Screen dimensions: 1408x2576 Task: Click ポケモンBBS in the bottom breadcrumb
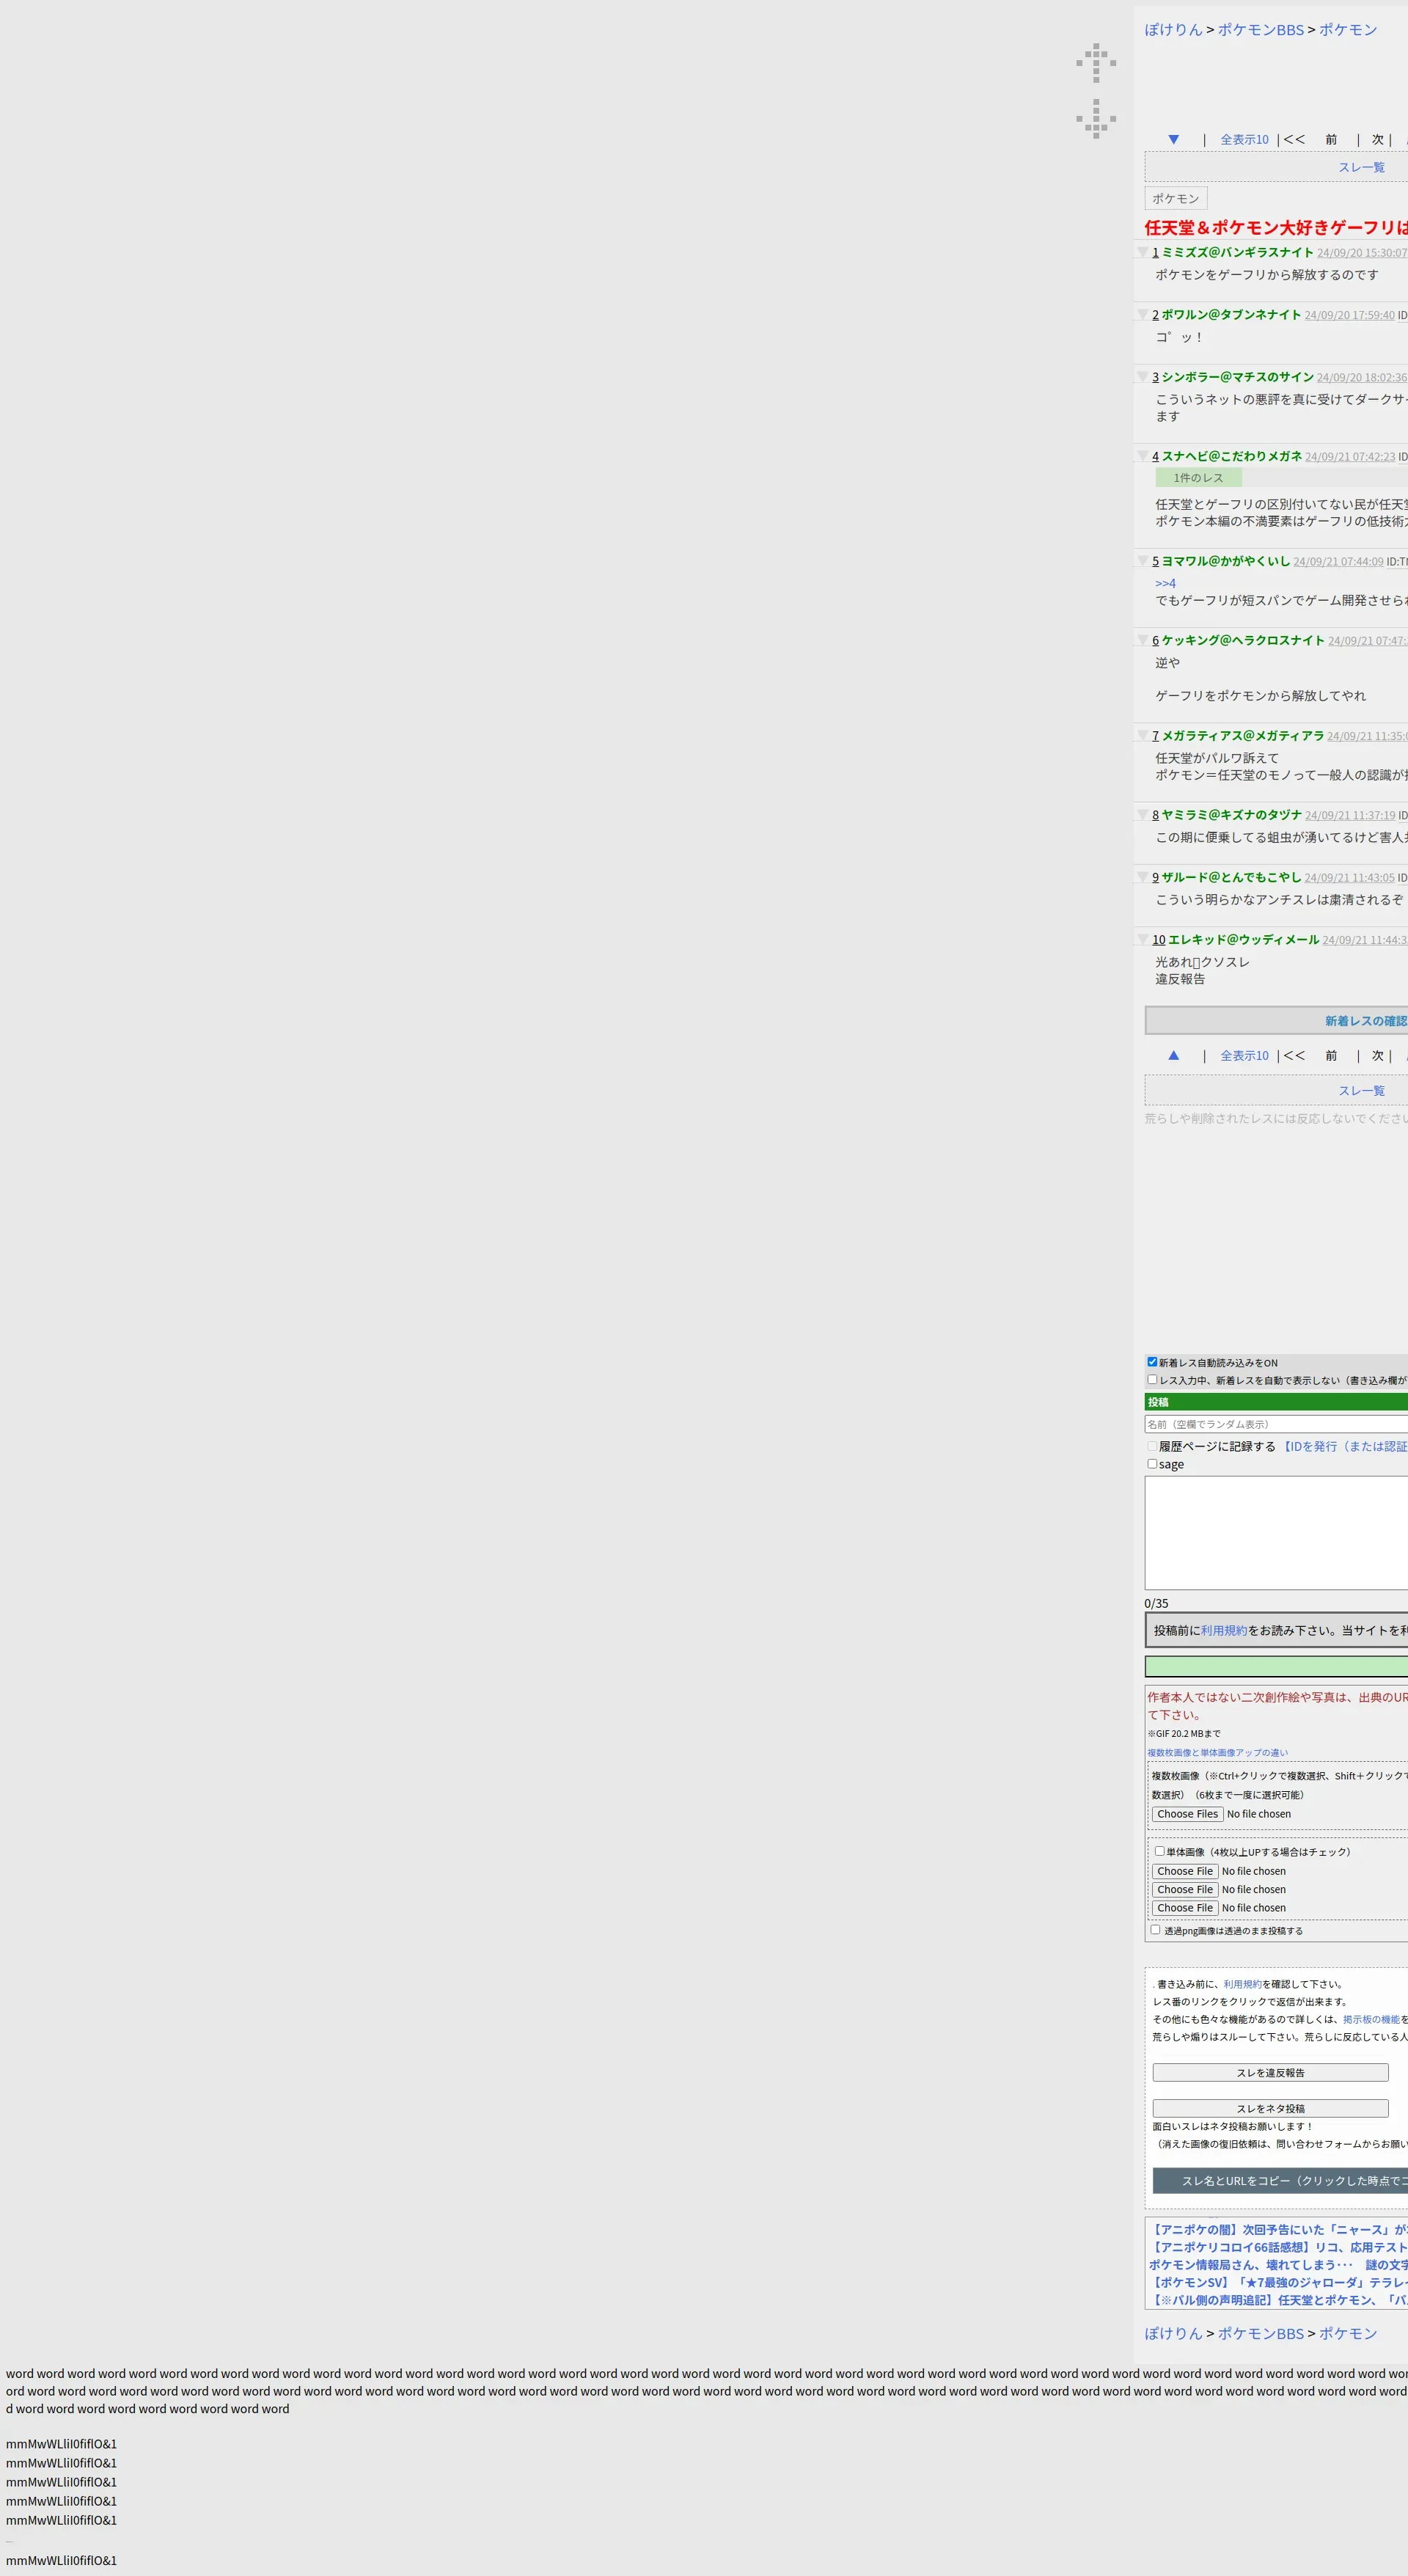[1261, 2333]
